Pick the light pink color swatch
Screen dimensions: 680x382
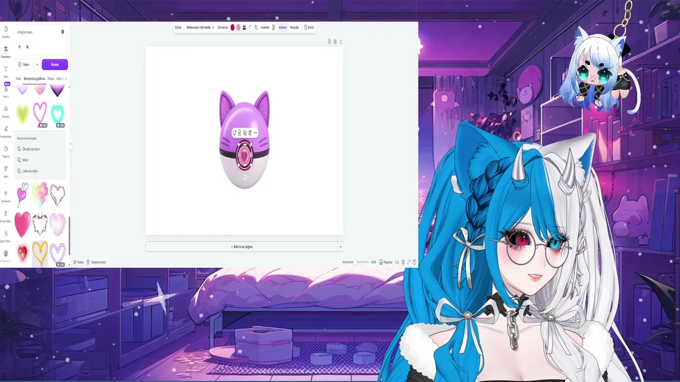tap(239, 28)
